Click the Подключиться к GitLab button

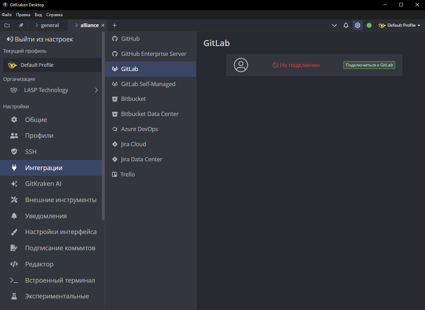pyautogui.click(x=369, y=65)
